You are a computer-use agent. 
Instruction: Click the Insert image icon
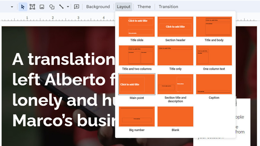[42, 7]
